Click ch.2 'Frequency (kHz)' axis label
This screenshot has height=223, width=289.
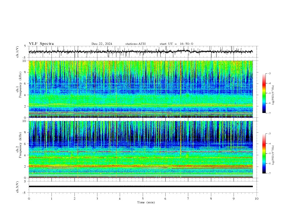click(x=20, y=145)
